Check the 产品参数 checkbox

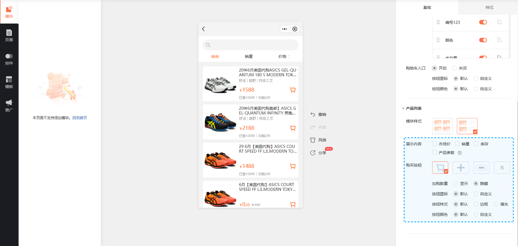coord(434,153)
